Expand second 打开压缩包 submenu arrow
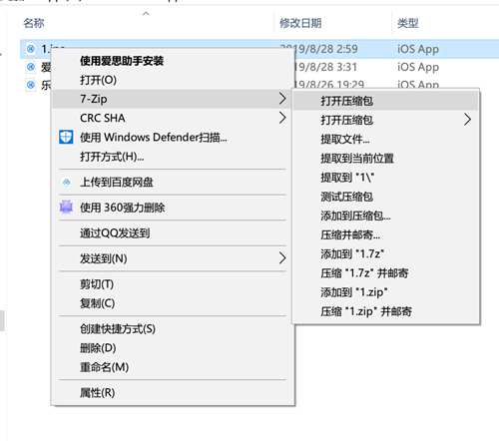Image resolution: width=499 pixels, height=441 pixels. (x=467, y=120)
